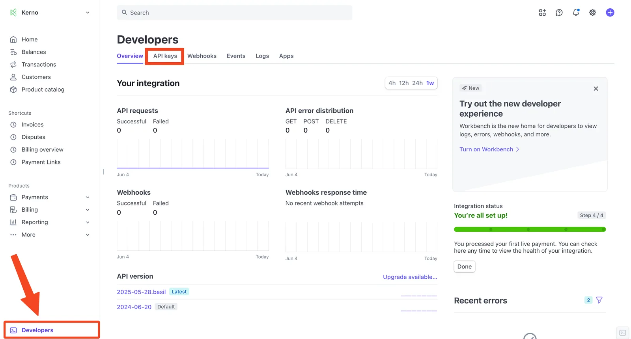Open the notifications bell
631x339 pixels.
click(576, 13)
